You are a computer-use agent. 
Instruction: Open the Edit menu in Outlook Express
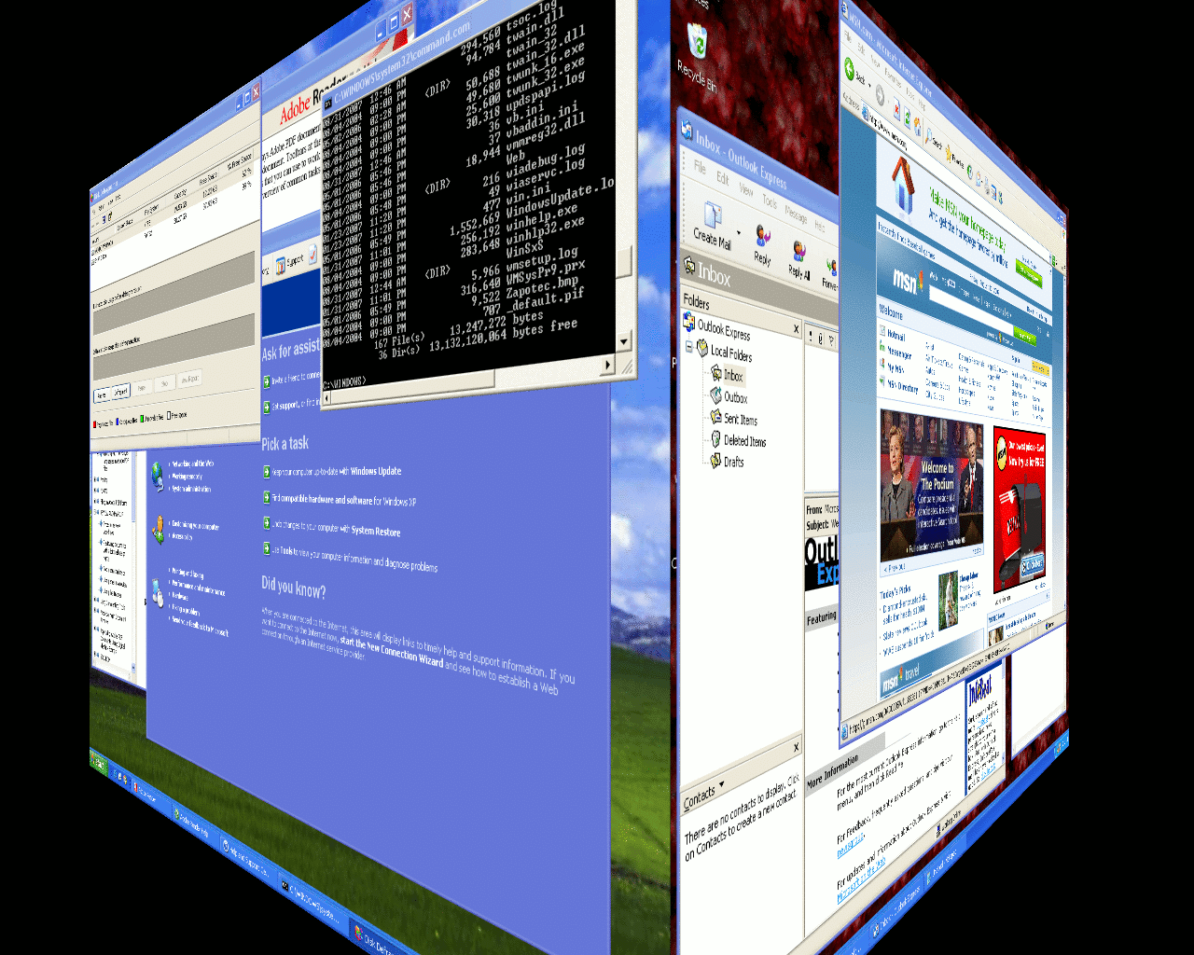point(723,177)
